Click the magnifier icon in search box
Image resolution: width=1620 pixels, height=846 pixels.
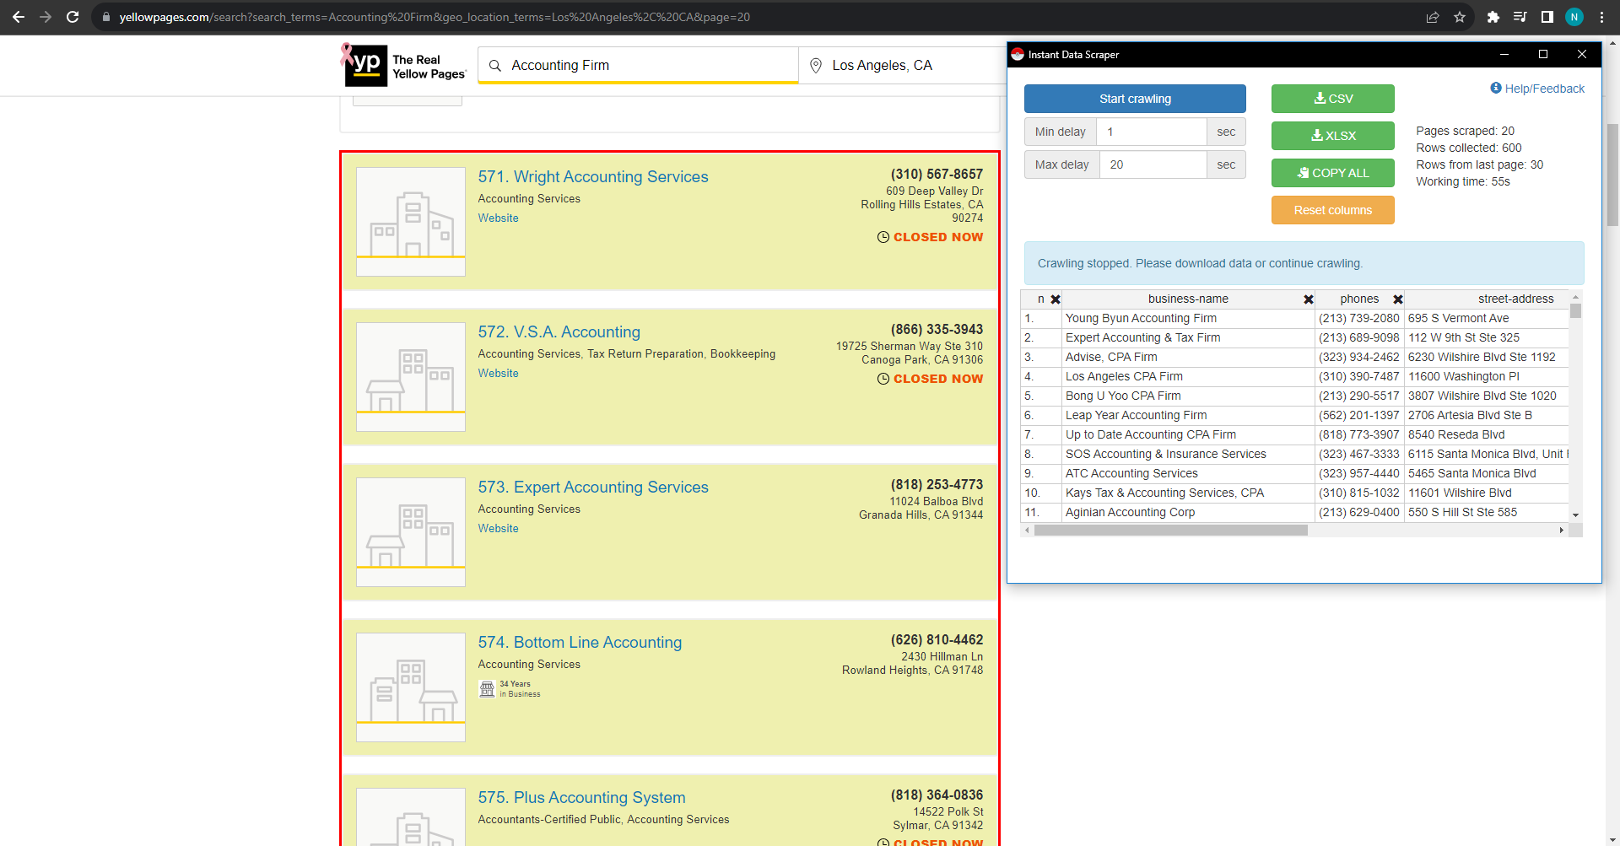tap(495, 66)
